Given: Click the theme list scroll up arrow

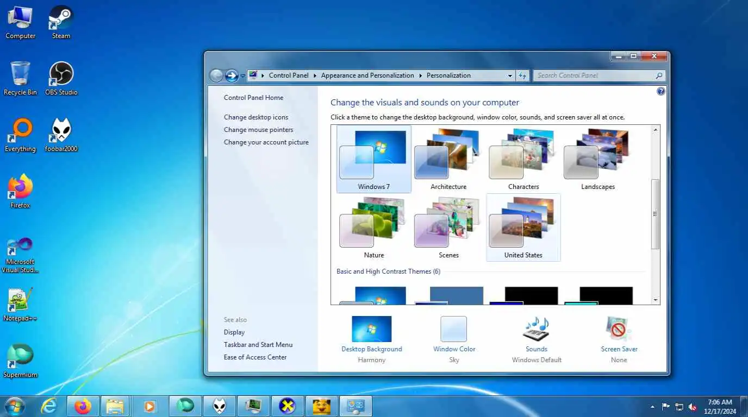Looking at the screenshot, I should click(656, 130).
